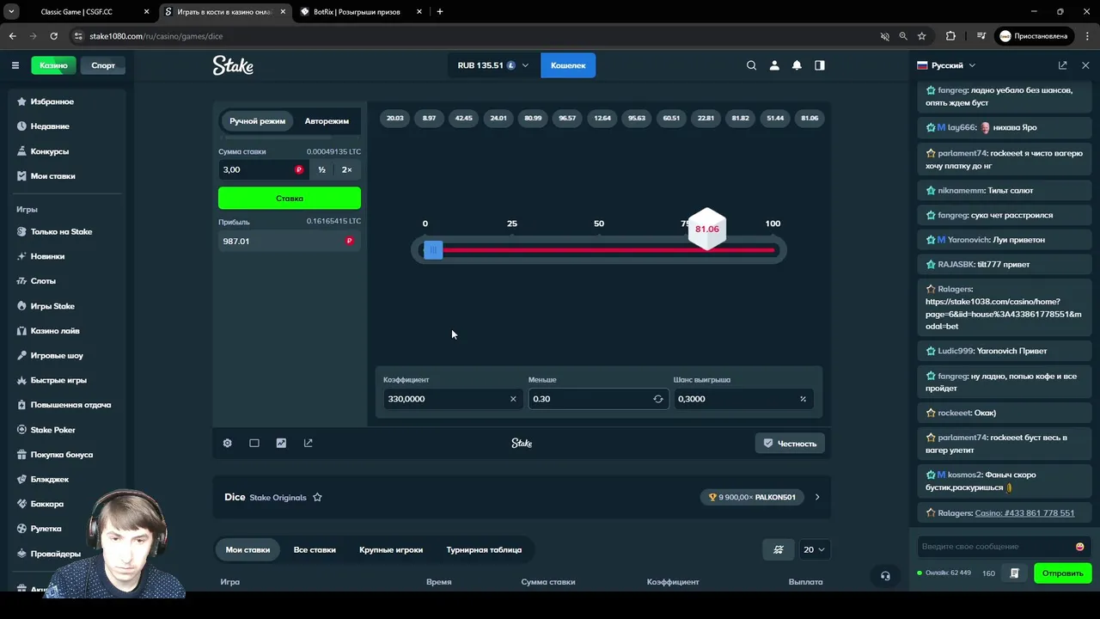Viewport: 1100px width, 619px height.
Task: Pop out the game window icon
Action: coord(309,443)
